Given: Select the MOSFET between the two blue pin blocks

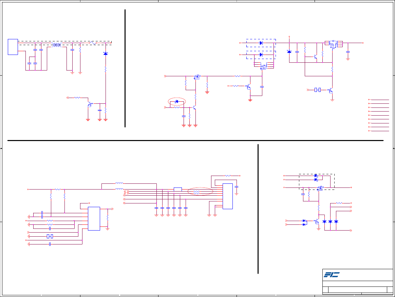Looking at the screenshot, I should (333, 44).
